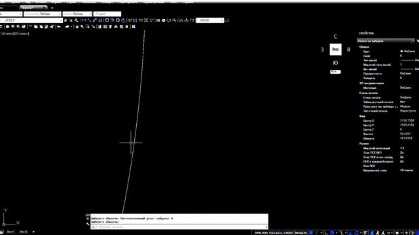Click the Tolerance icon in dimension toolbar
The height and width of the screenshot is (235, 419).
pos(158,20)
